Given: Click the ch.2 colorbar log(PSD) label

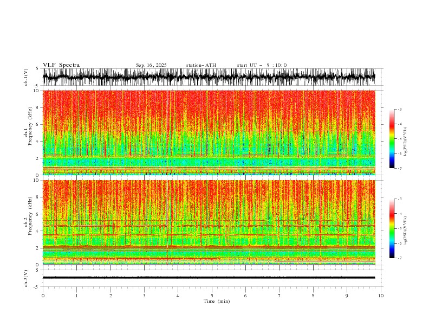Looking at the screenshot, I should pyautogui.click(x=406, y=231).
